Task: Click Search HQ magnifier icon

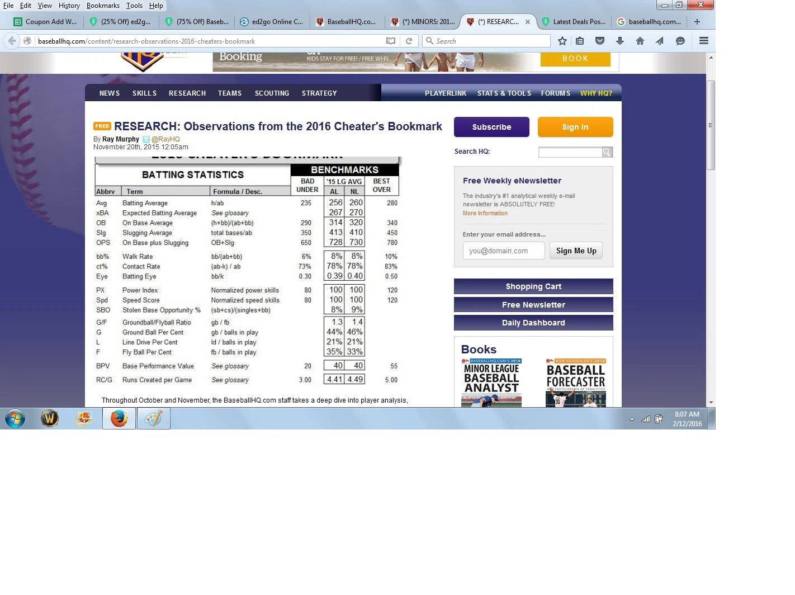Action: [x=607, y=152]
